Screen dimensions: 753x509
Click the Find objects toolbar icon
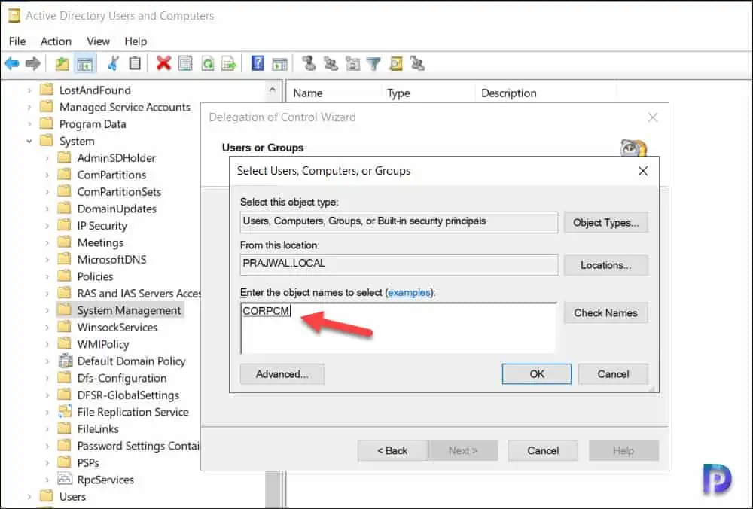pyautogui.click(x=396, y=63)
